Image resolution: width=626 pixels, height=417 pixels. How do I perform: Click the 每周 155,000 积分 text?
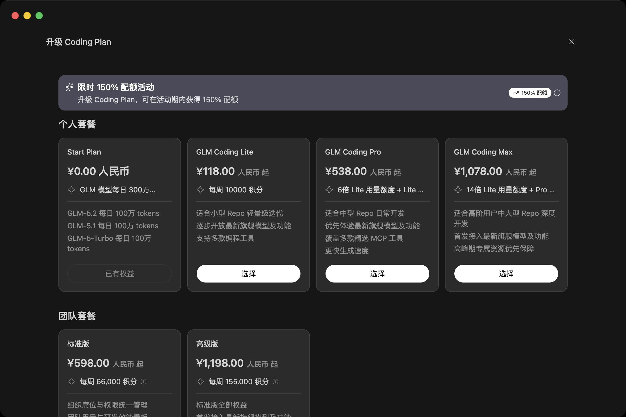click(239, 382)
